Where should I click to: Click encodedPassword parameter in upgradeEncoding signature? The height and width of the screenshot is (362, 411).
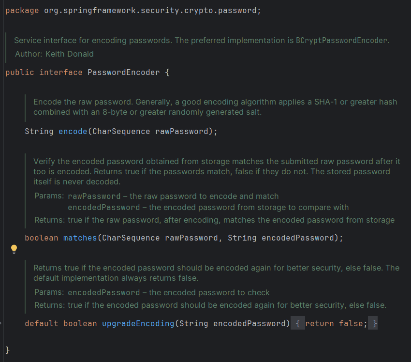click(x=250, y=323)
